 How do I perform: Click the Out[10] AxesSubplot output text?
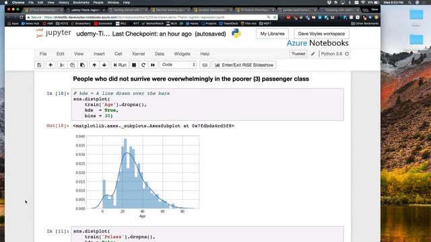pyautogui.click(x=154, y=126)
